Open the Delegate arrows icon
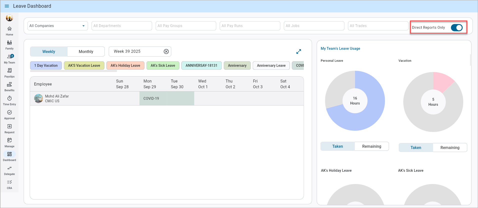The image size is (478, 208). click(x=9, y=168)
